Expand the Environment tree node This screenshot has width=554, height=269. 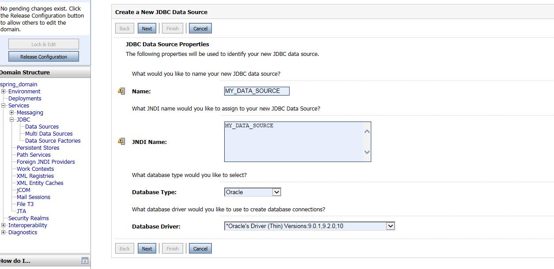point(4,92)
